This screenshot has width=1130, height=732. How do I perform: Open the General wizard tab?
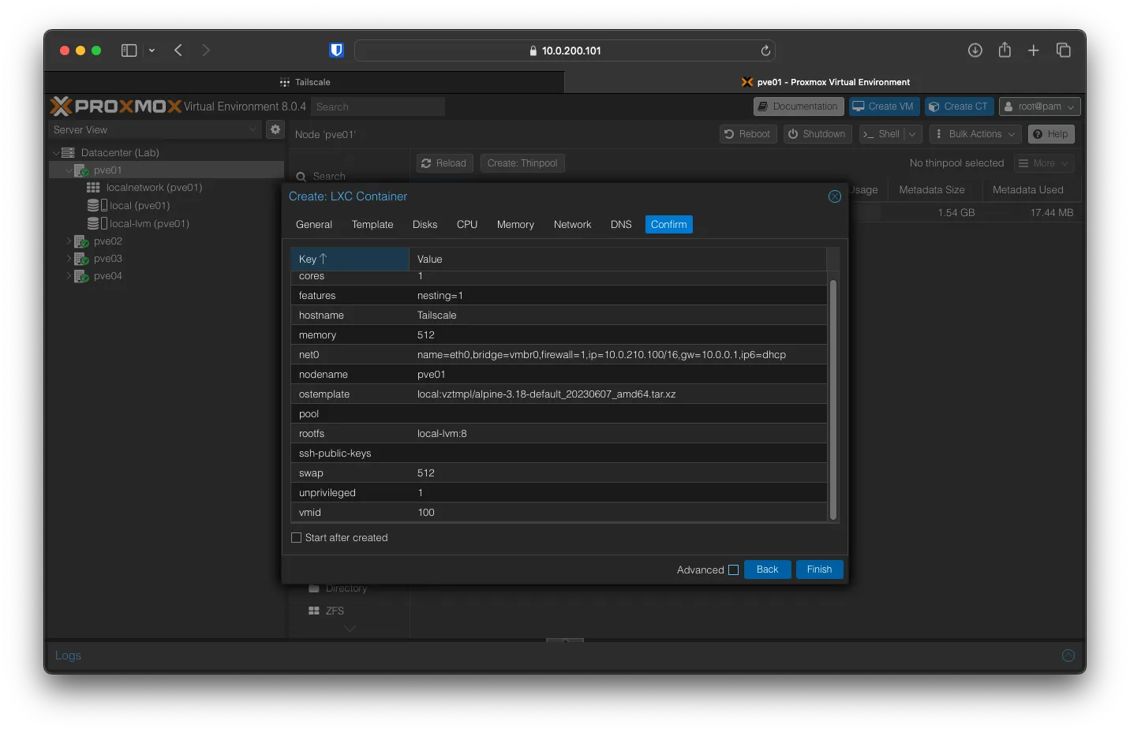(x=314, y=225)
